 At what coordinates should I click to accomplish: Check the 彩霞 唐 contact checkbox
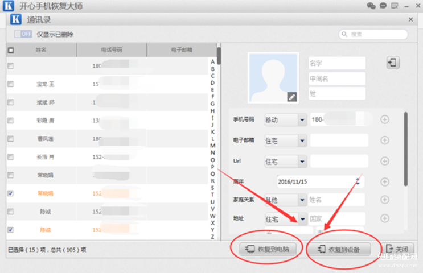(10, 121)
